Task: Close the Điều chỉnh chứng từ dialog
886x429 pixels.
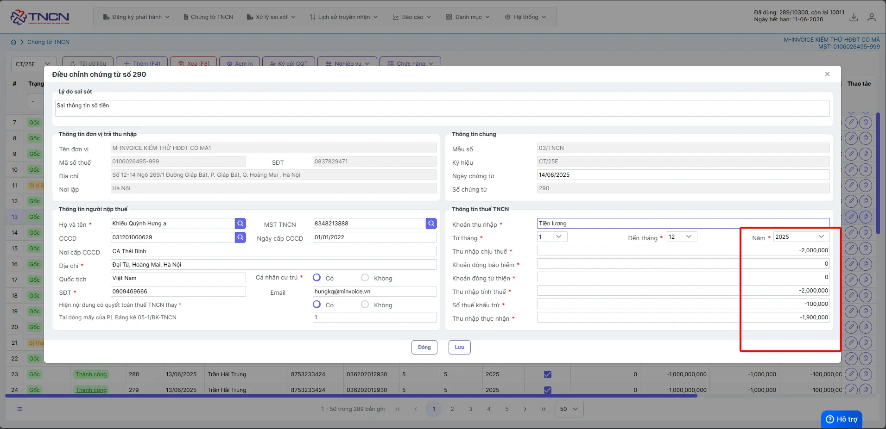Action: tap(827, 74)
